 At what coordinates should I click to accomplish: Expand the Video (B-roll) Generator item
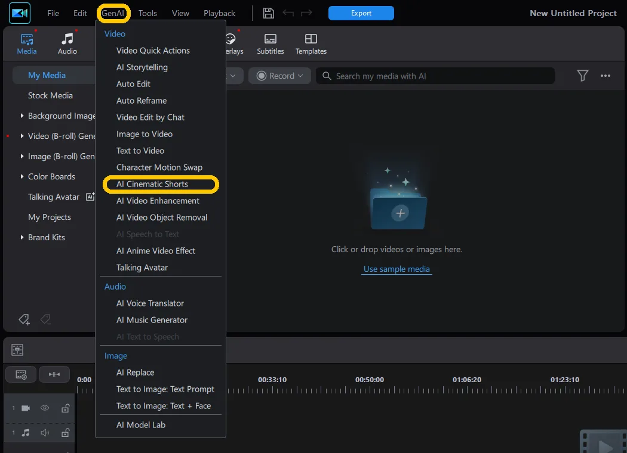click(x=22, y=136)
